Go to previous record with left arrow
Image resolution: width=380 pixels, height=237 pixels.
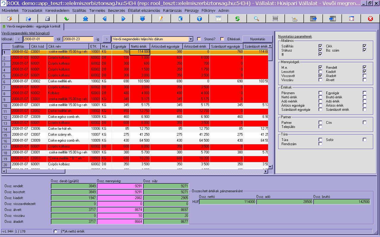[104, 19]
